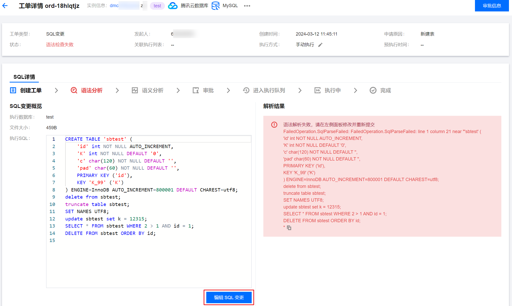Click the chevron after 审批
Viewport: 512px width, 306px height.
[228, 90]
